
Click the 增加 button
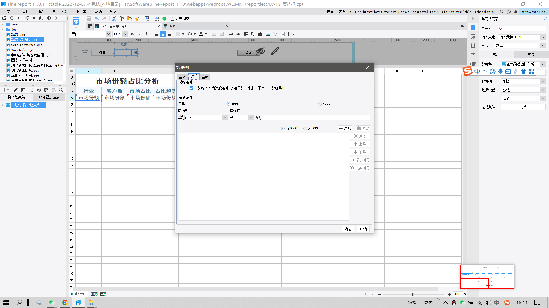point(345,129)
